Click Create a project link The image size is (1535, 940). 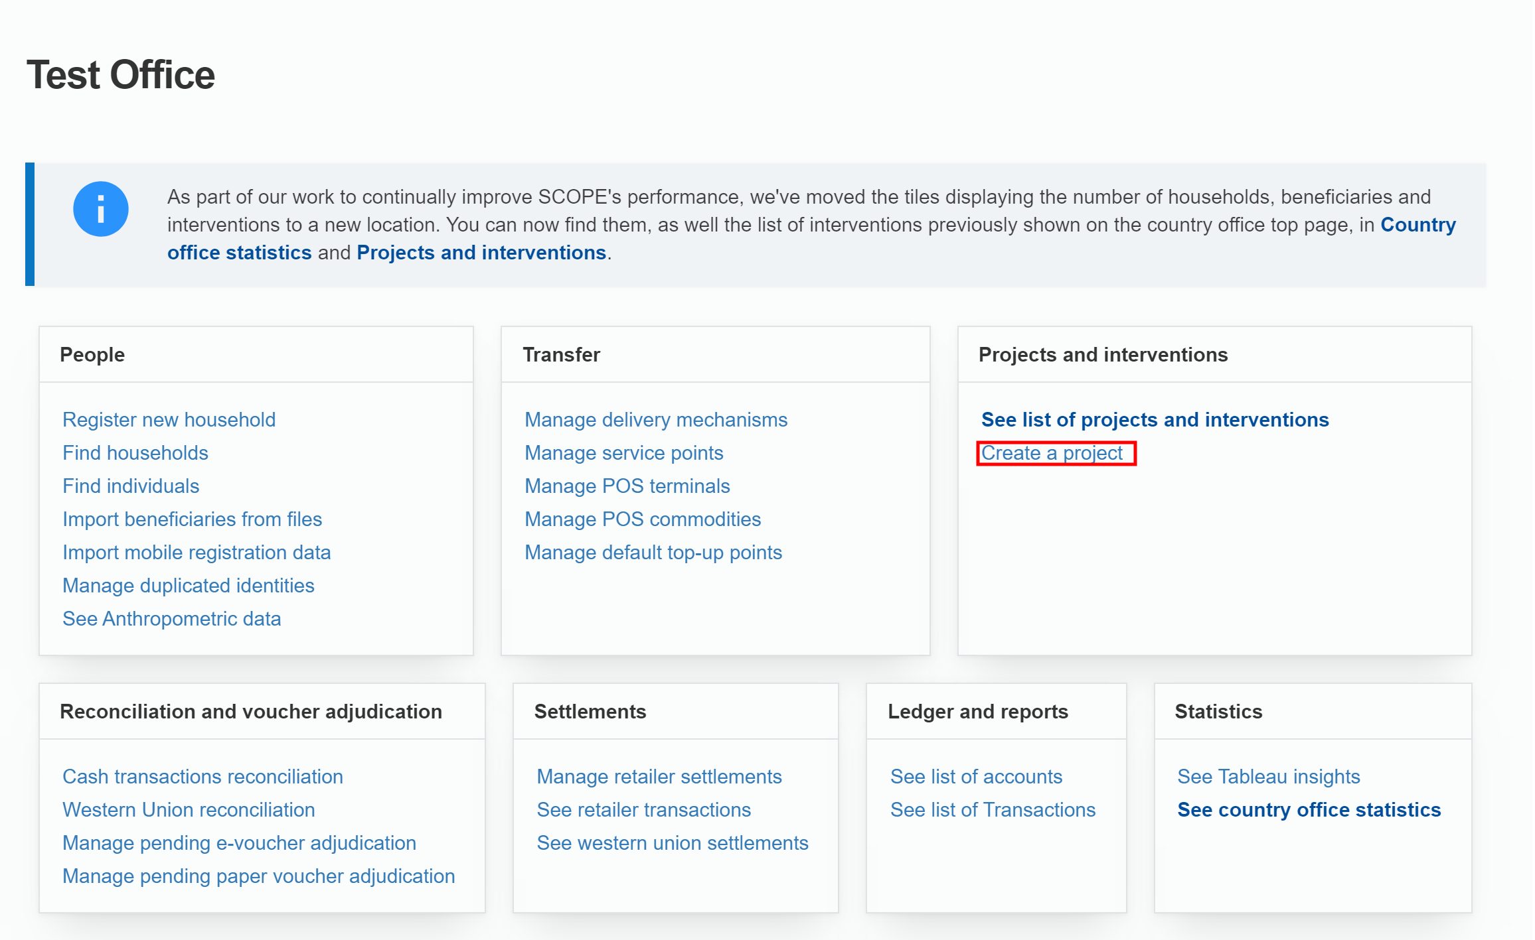tap(1052, 453)
